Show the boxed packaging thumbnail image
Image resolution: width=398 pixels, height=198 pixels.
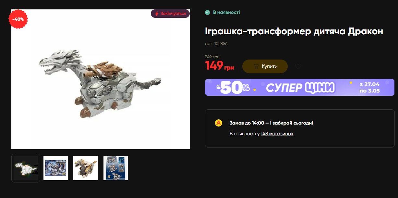click(x=56, y=168)
